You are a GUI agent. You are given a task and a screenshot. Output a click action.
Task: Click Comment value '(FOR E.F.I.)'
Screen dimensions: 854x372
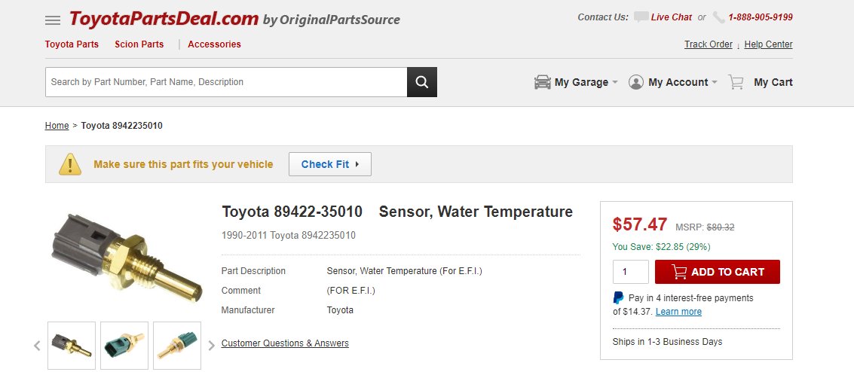click(x=350, y=291)
